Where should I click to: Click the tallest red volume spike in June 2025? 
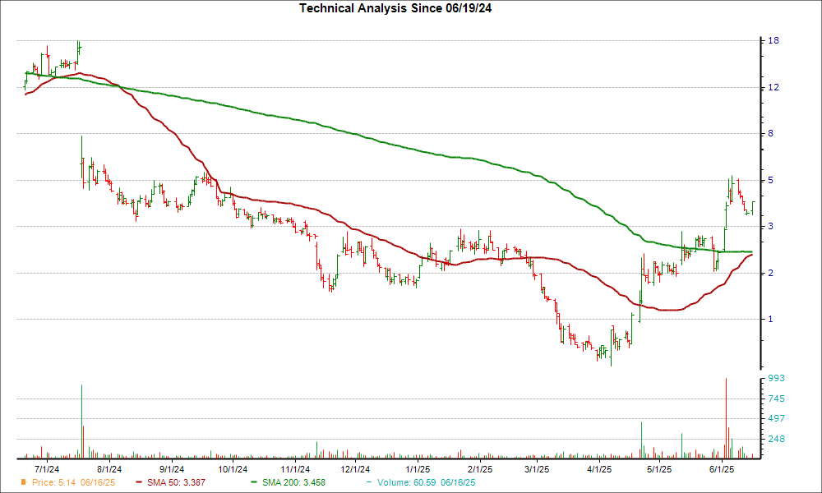[x=726, y=418]
